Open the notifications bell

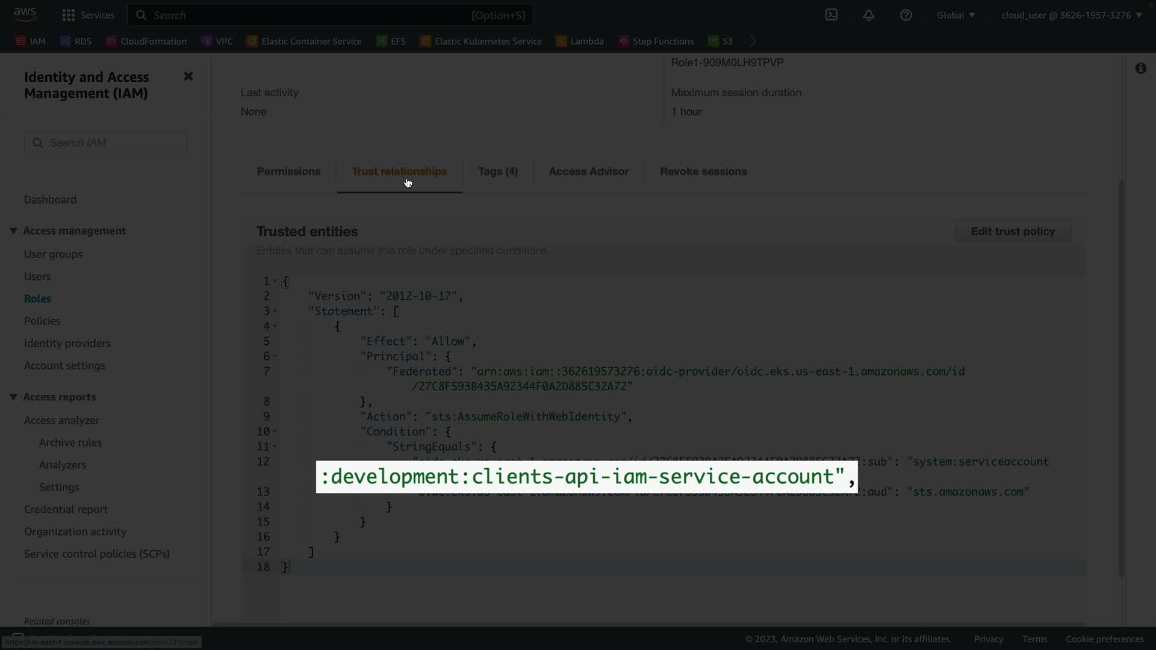click(868, 15)
